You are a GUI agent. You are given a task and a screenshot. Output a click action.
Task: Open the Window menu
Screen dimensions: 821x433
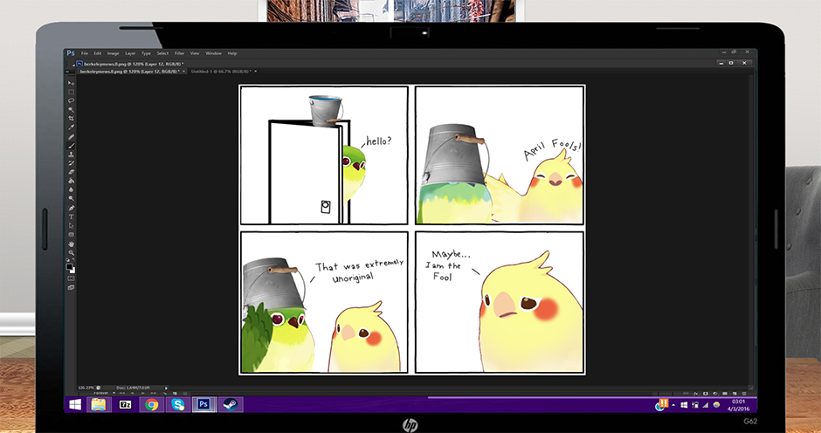213,53
